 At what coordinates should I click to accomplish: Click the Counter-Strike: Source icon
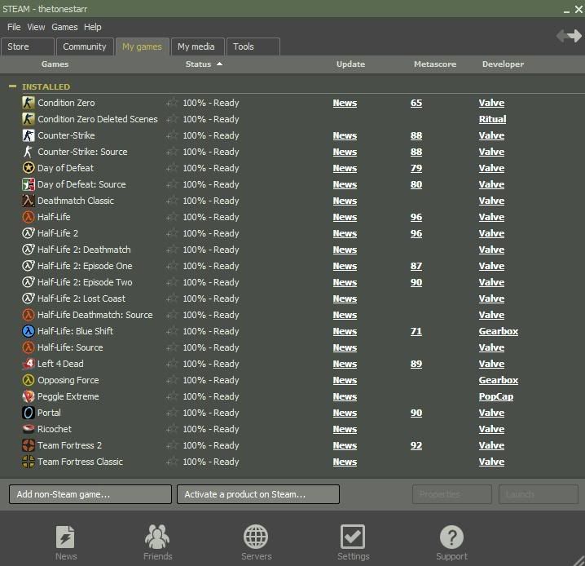coord(28,152)
